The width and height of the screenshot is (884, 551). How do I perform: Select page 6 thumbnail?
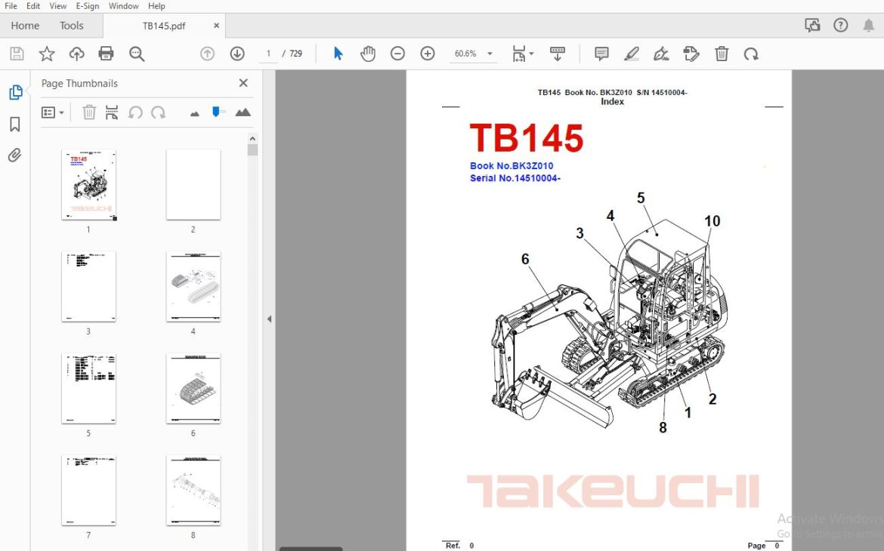(193, 389)
